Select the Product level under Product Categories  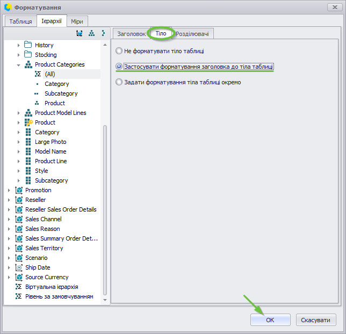(x=55, y=103)
